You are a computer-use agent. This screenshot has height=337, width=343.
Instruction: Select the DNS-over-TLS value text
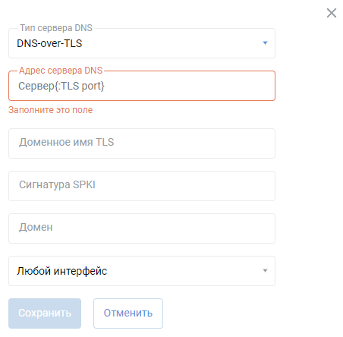pyautogui.click(x=49, y=43)
